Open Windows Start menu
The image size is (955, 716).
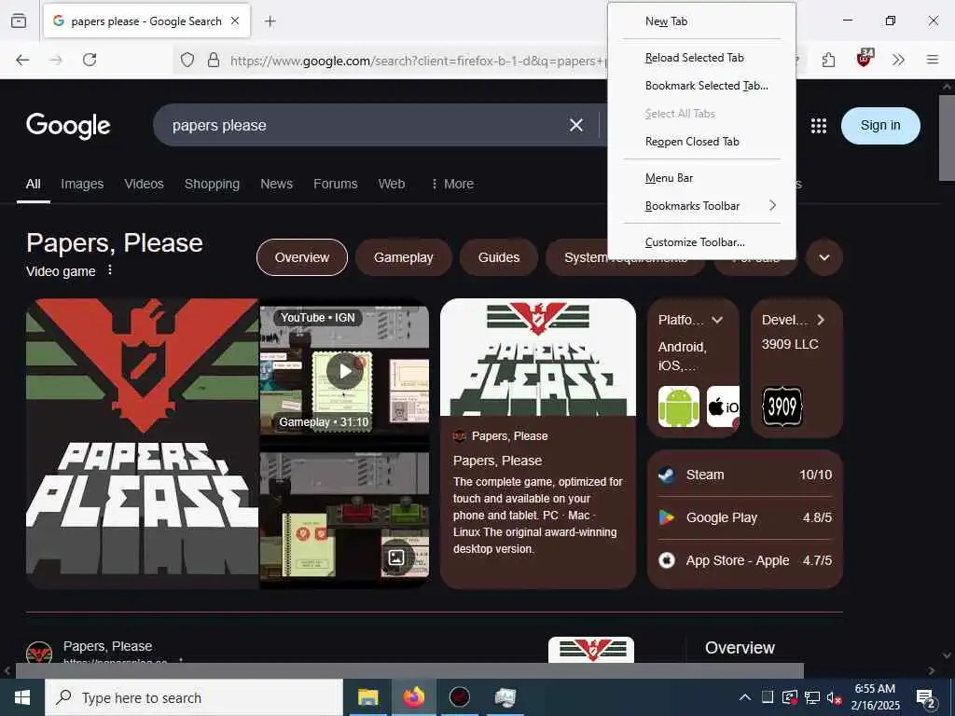tap(22, 697)
